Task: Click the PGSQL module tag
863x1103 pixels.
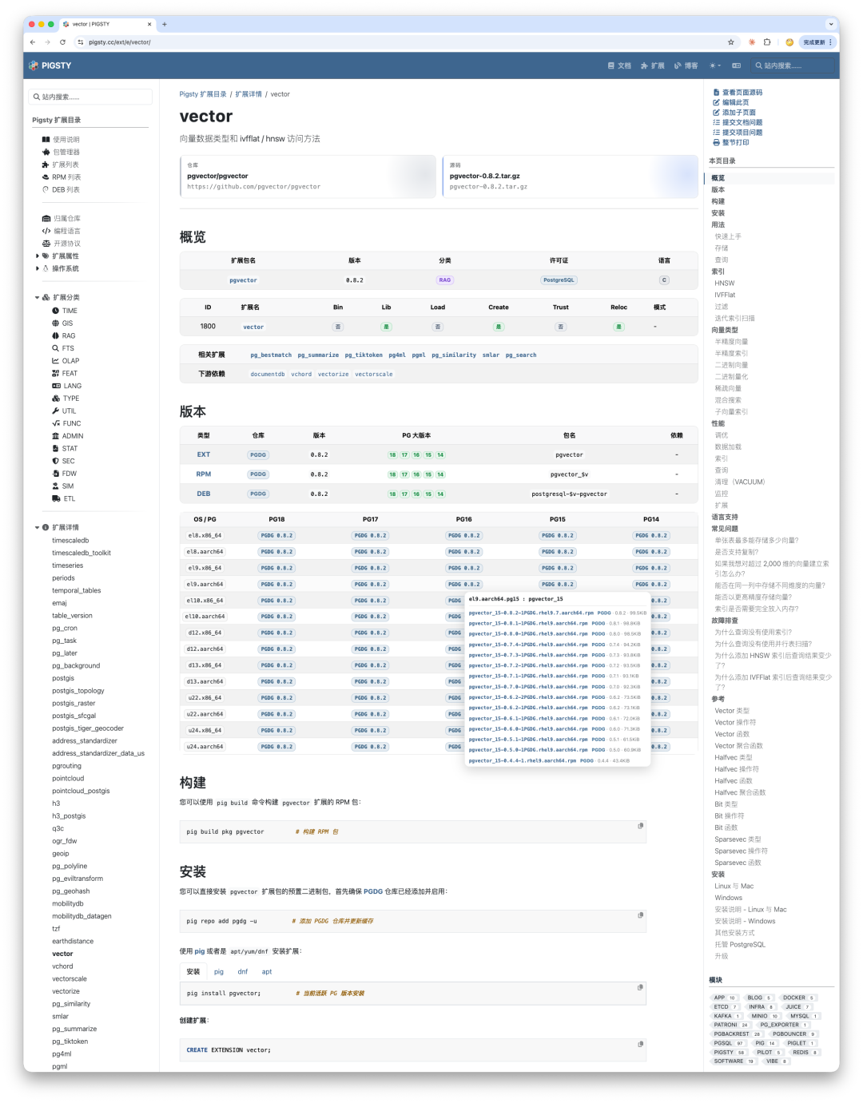Action: pos(729,1043)
